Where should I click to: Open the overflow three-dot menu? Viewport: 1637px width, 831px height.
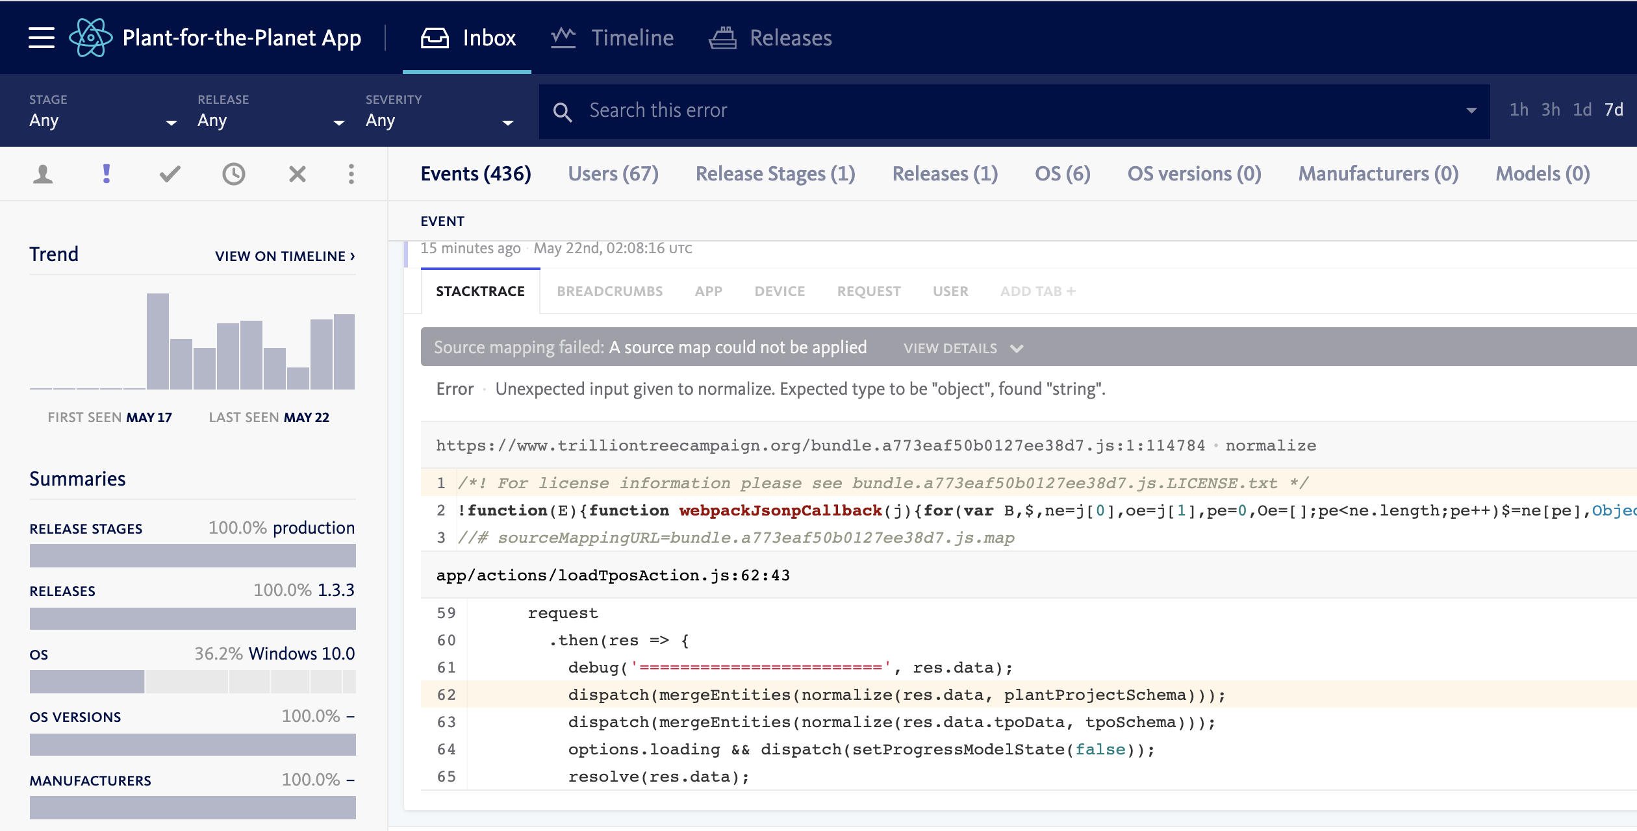tap(350, 173)
